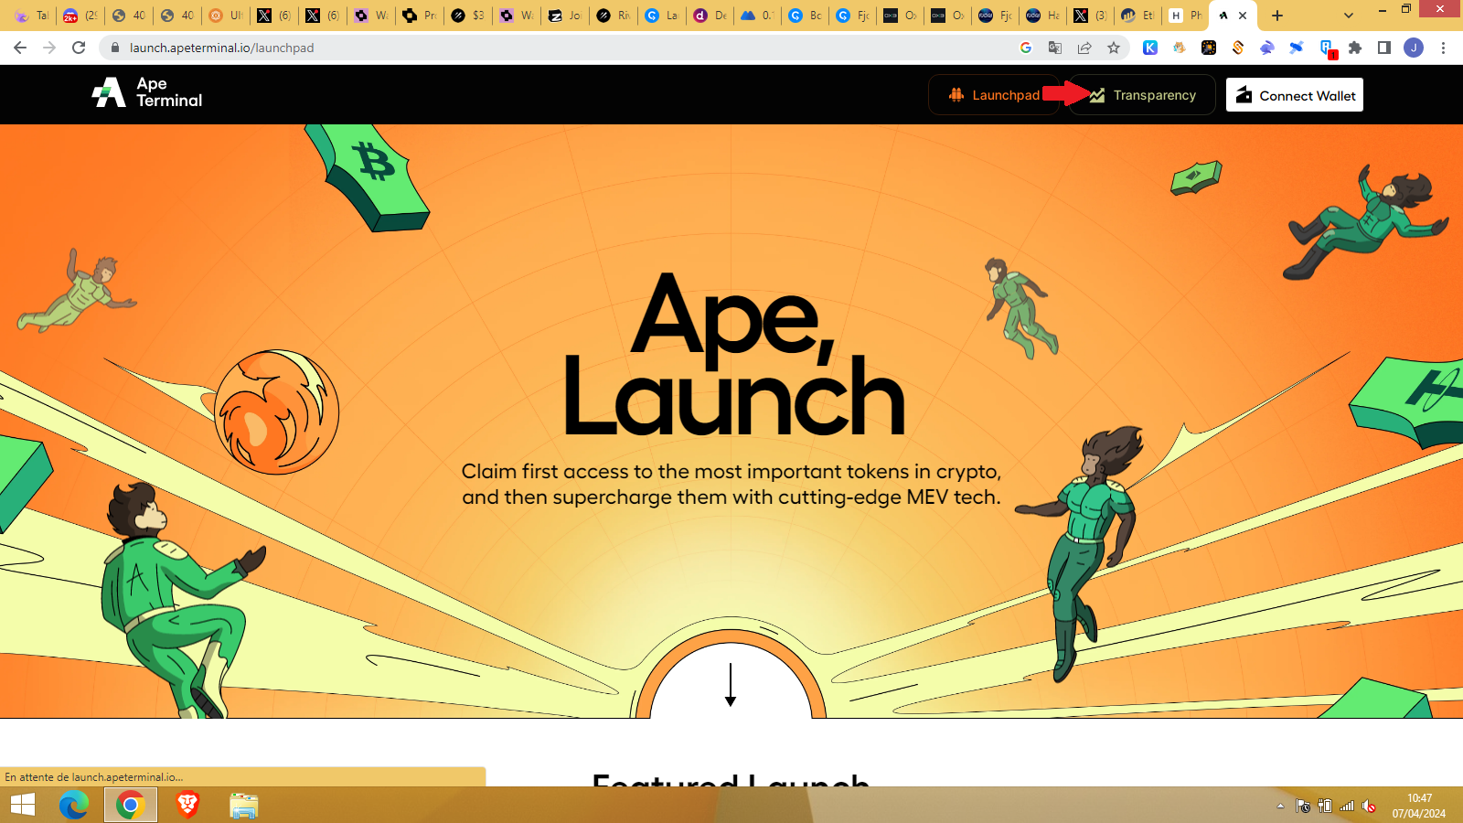The image size is (1463, 823).
Task: Show hidden system tray icons
Action: pyautogui.click(x=1280, y=806)
